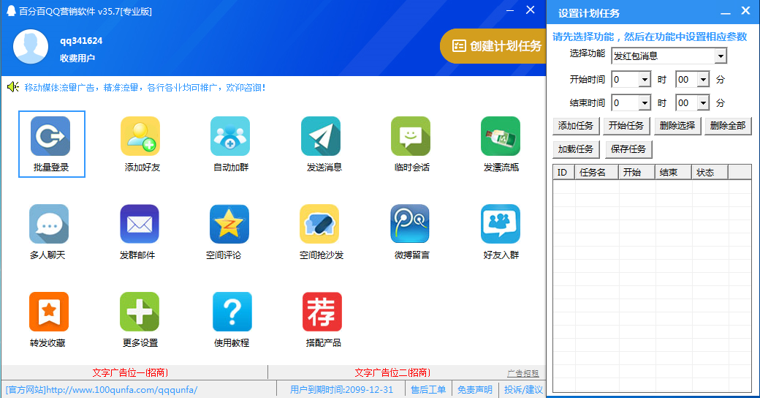The width and height of the screenshot is (760, 398).
Task: Click the 投诉/建议 complaints link
Action: [x=523, y=390]
